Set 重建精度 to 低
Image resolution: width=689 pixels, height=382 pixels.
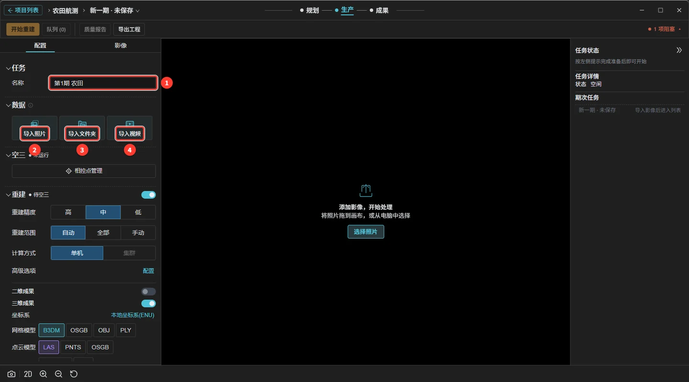(138, 212)
